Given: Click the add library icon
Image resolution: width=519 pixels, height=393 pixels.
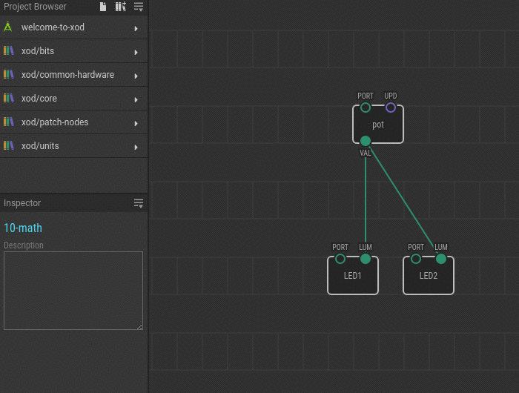Looking at the screenshot, I should (x=120, y=7).
